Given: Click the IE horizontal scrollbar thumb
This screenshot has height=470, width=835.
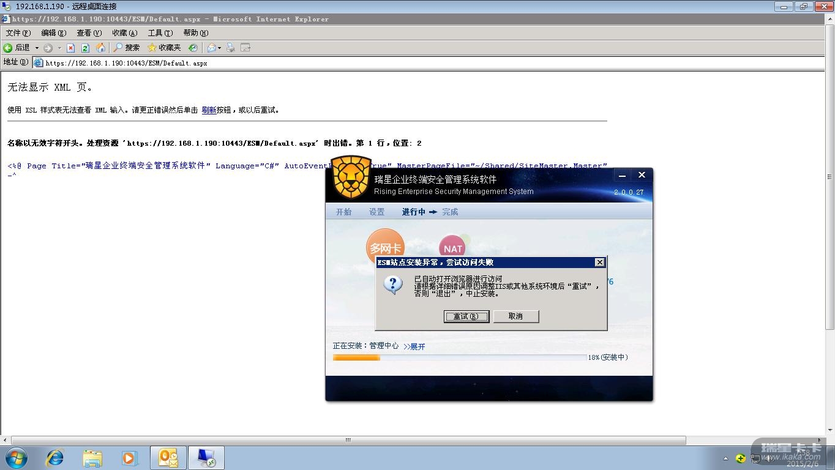Looking at the screenshot, I should [x=348, y=440].
